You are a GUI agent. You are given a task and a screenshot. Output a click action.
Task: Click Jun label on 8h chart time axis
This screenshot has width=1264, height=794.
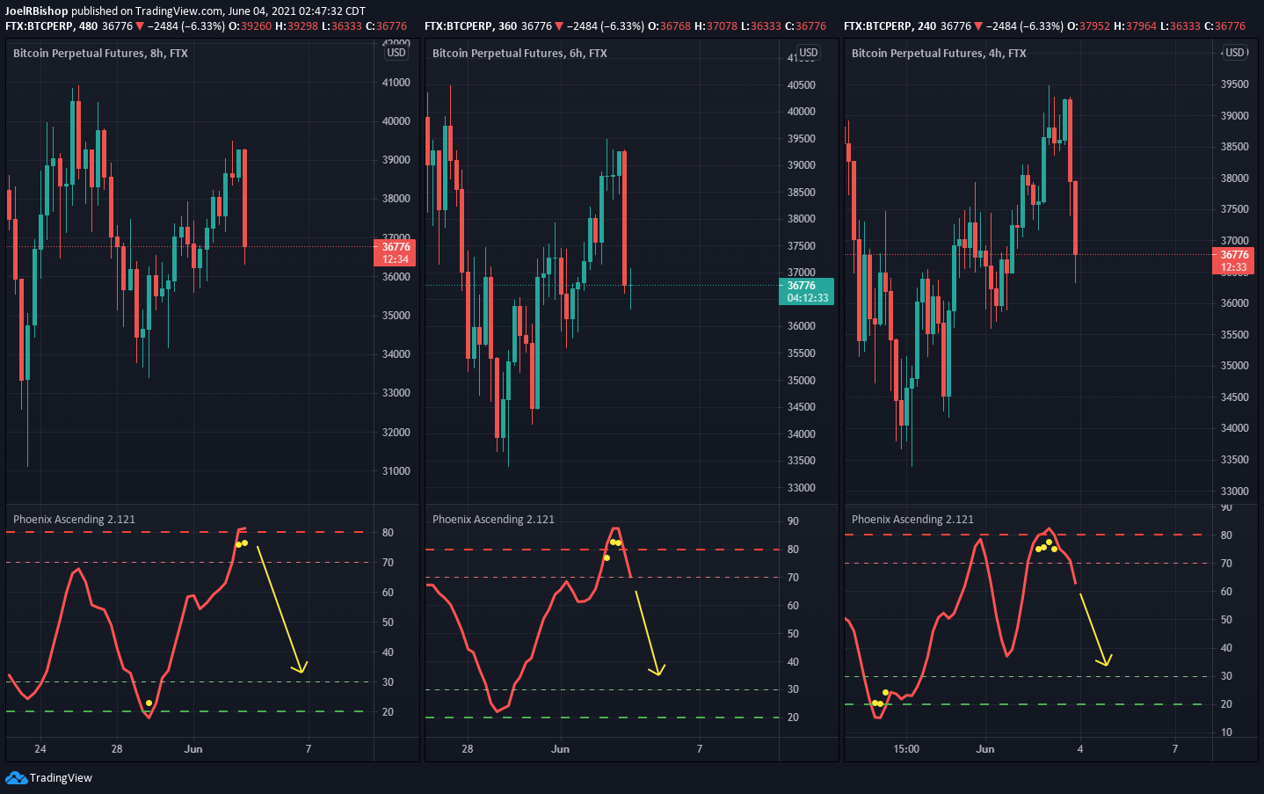click(x=193, y=749)
